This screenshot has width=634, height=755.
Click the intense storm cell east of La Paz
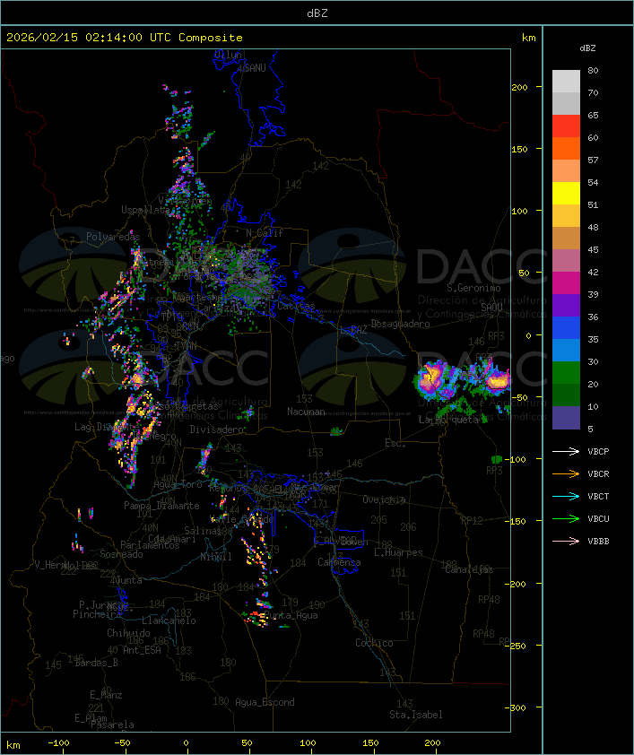433,378
